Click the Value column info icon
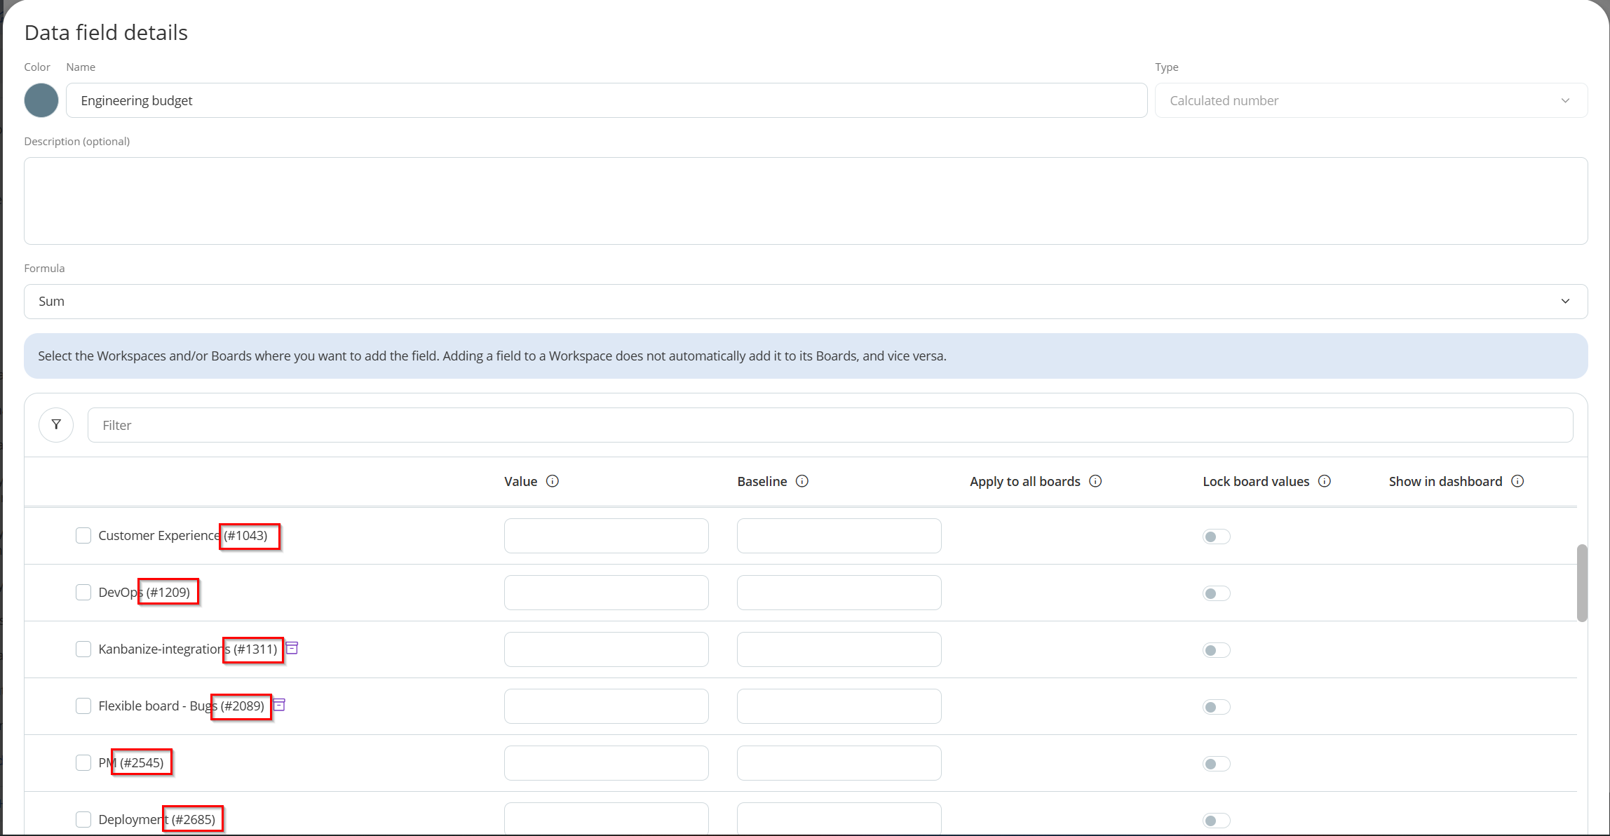The width and height of the screenshot is (1610, 836). pos(553,481)
